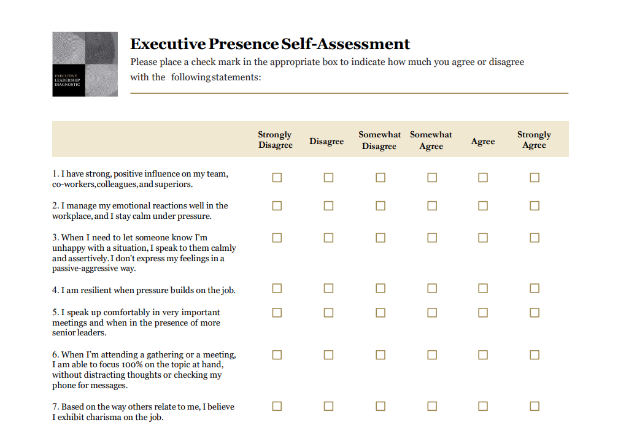618x428 pixels.
Task: Click the Somewhat Agree column header
Action: [x=431, y=140]
